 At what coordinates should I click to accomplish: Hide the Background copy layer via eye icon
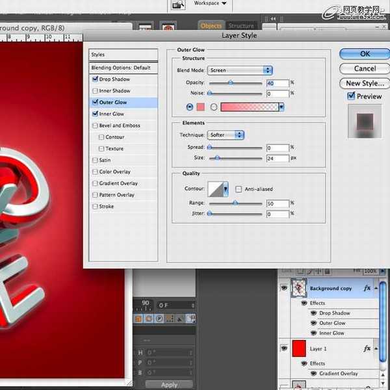284,288
